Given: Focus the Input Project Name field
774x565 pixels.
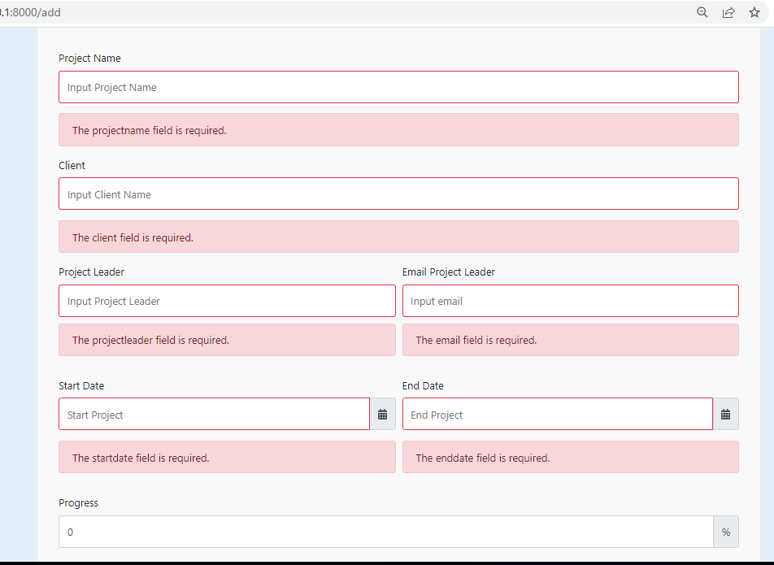Looking at the screenshot, I should (399, 87).
